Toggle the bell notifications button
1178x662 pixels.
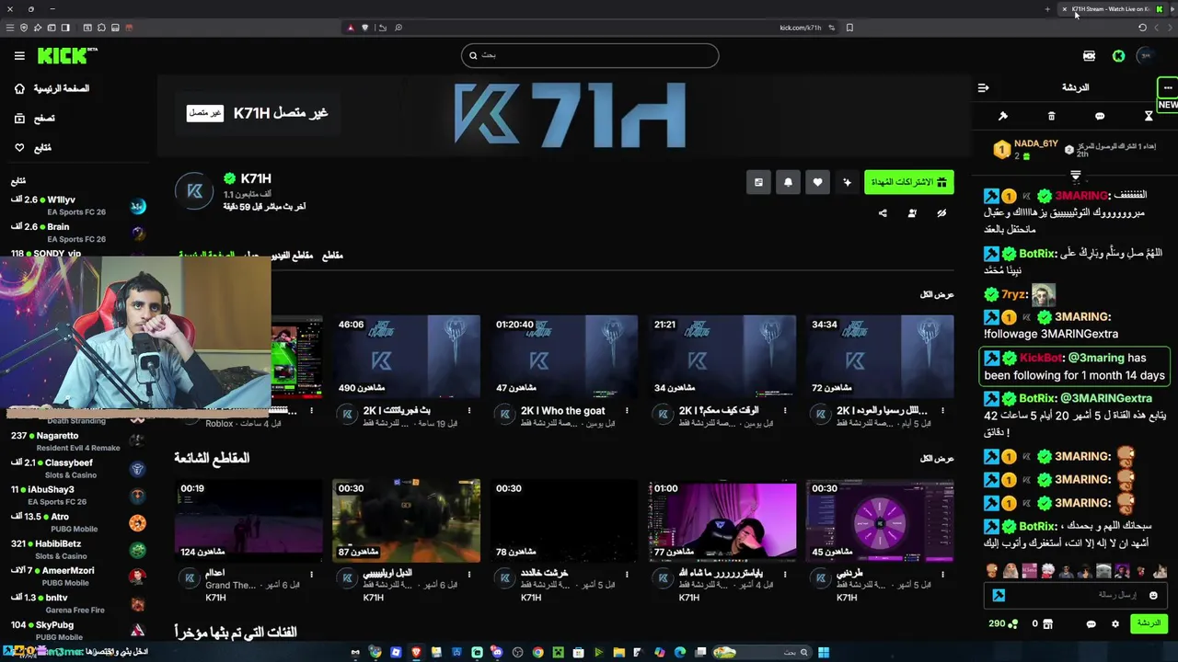pos(788,182)
